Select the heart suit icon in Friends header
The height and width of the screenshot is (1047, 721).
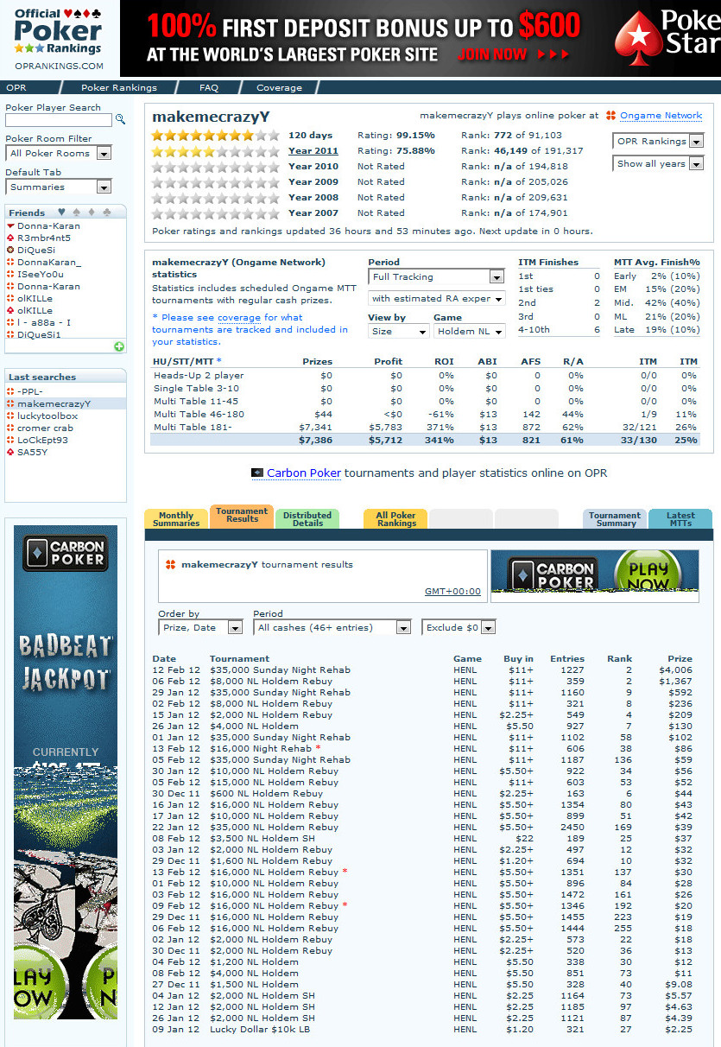tap(61, 212)
